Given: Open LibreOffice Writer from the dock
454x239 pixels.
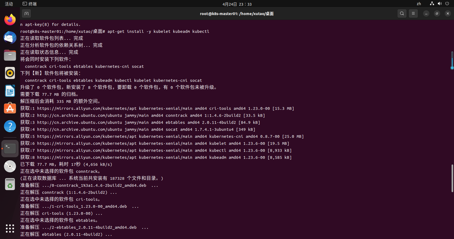Looking at the screenshot, I should click(x=10, y=91).
